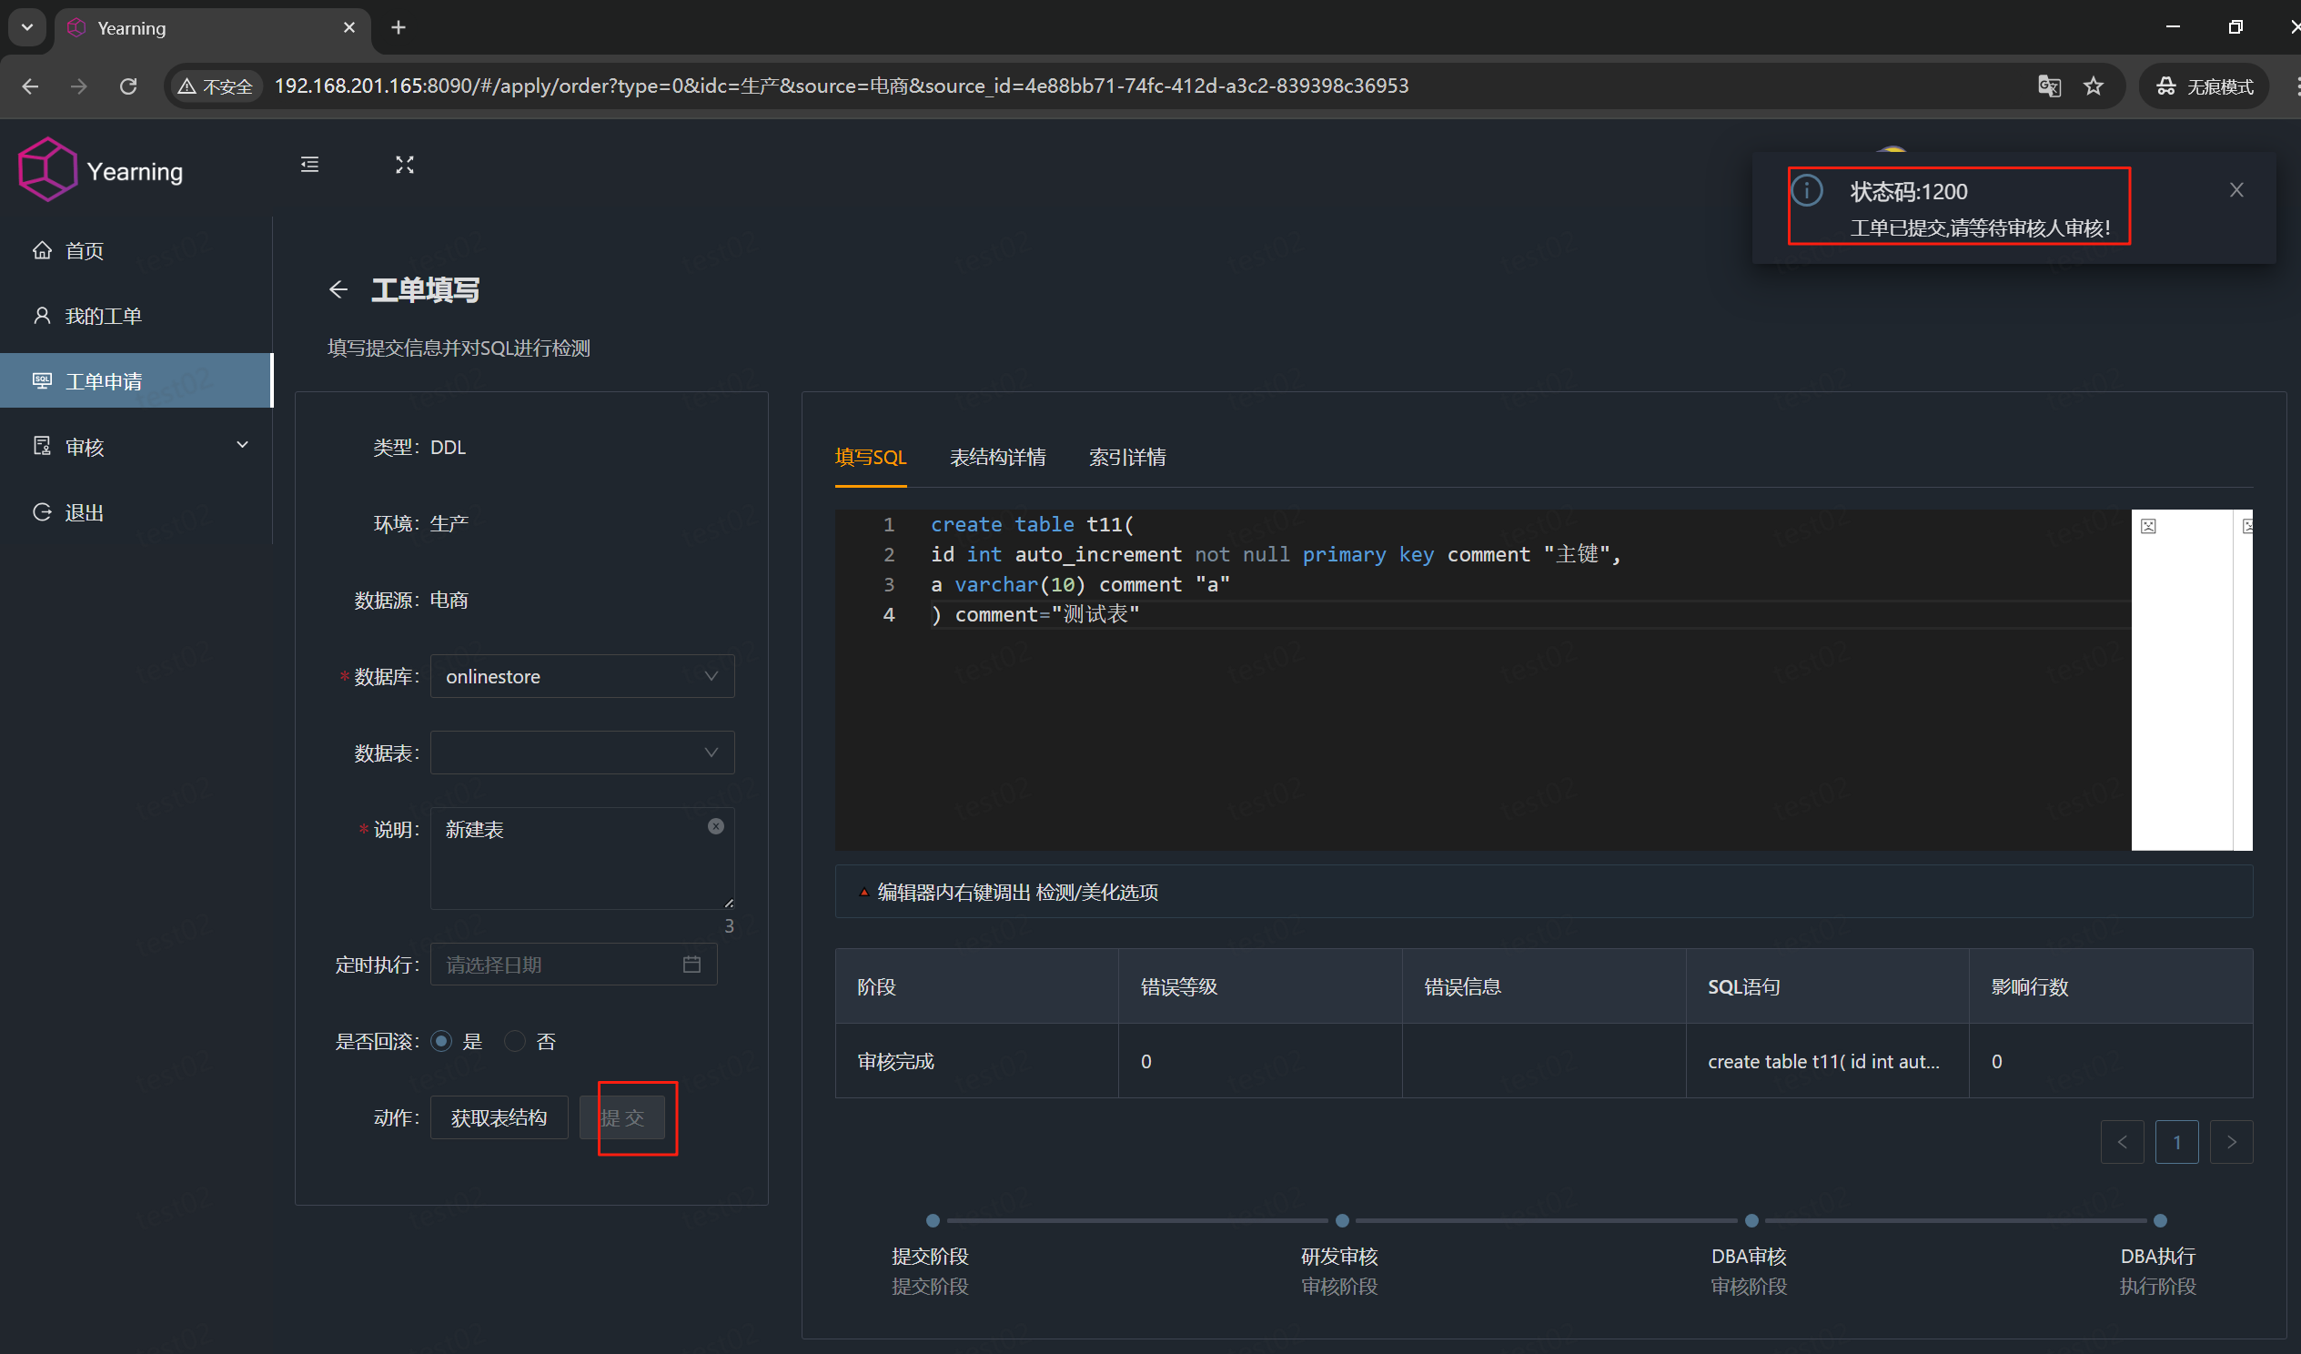Image resolution: width=2301 pixels, height=1354 pixels.
Task: Click the 提交 button to submit
Action: (629, 1117)
